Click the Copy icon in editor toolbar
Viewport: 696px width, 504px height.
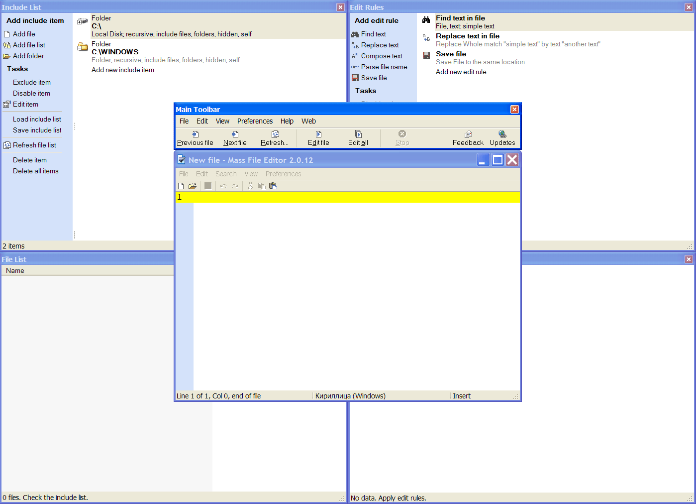coord(262,186)
